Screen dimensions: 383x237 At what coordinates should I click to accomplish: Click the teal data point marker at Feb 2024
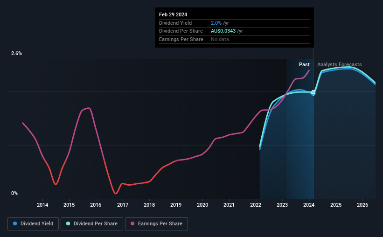coord(313,92)
